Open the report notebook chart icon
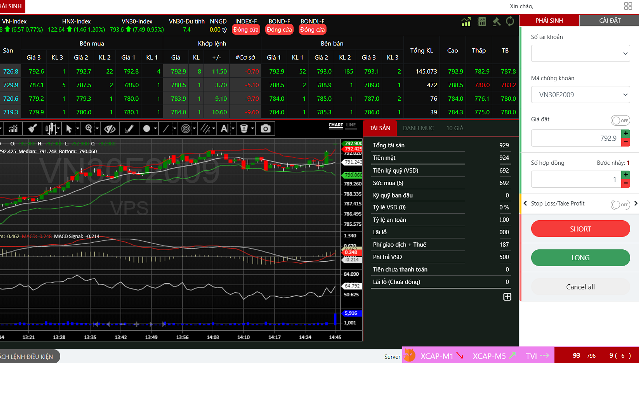 [x=482, y=22]
